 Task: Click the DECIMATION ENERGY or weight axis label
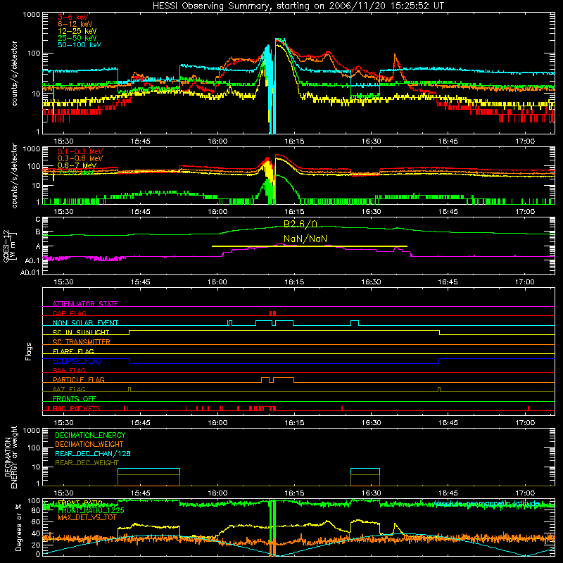pos(11,457)
